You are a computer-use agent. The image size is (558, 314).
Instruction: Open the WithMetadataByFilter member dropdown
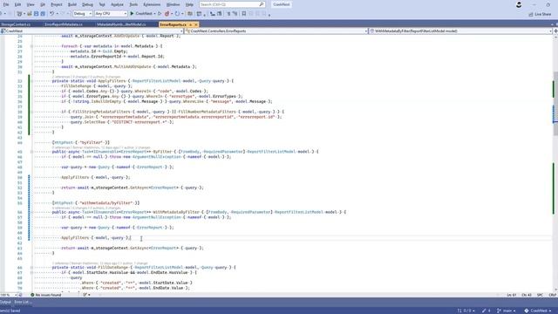(x=461, y=31)
